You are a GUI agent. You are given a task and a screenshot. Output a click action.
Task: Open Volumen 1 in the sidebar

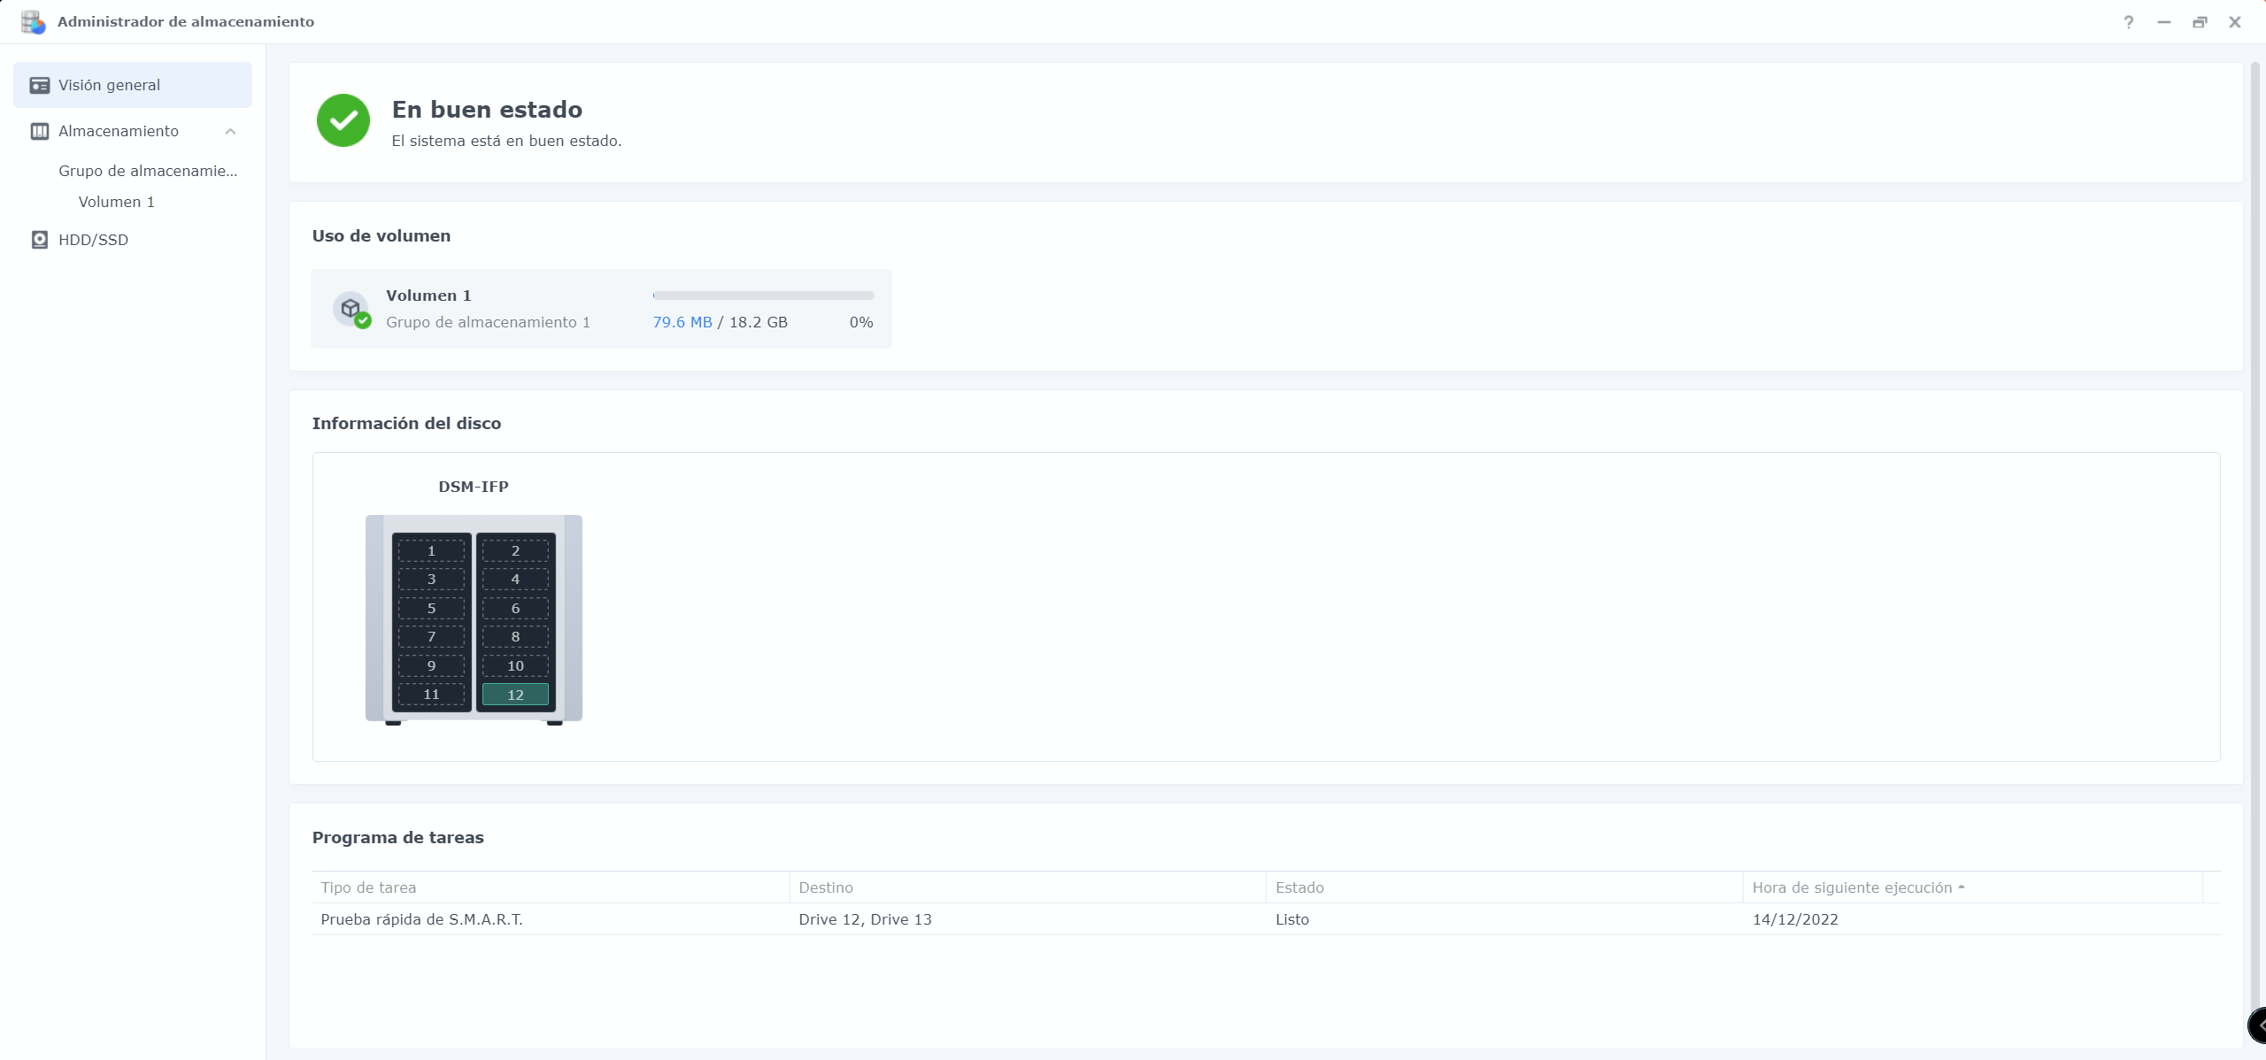(116, 202)
